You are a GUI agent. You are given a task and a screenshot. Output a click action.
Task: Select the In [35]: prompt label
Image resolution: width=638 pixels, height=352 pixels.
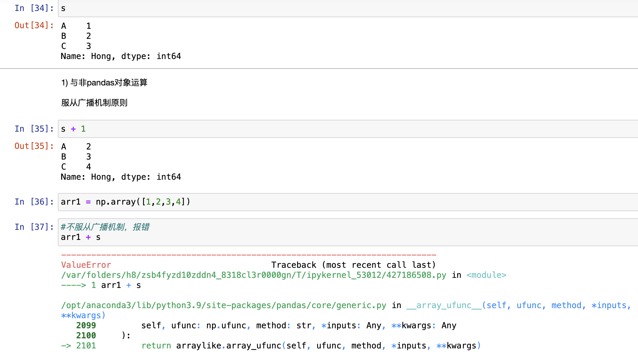point(34,129)
